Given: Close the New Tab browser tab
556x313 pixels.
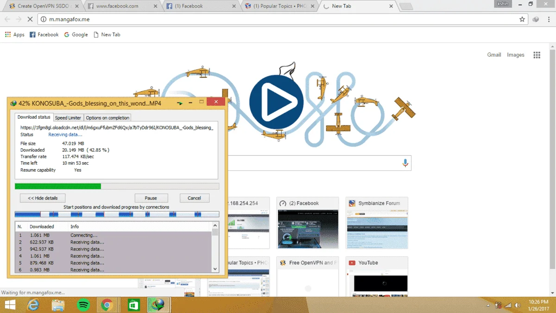Looking at the screenshot, I should point(391,6).
